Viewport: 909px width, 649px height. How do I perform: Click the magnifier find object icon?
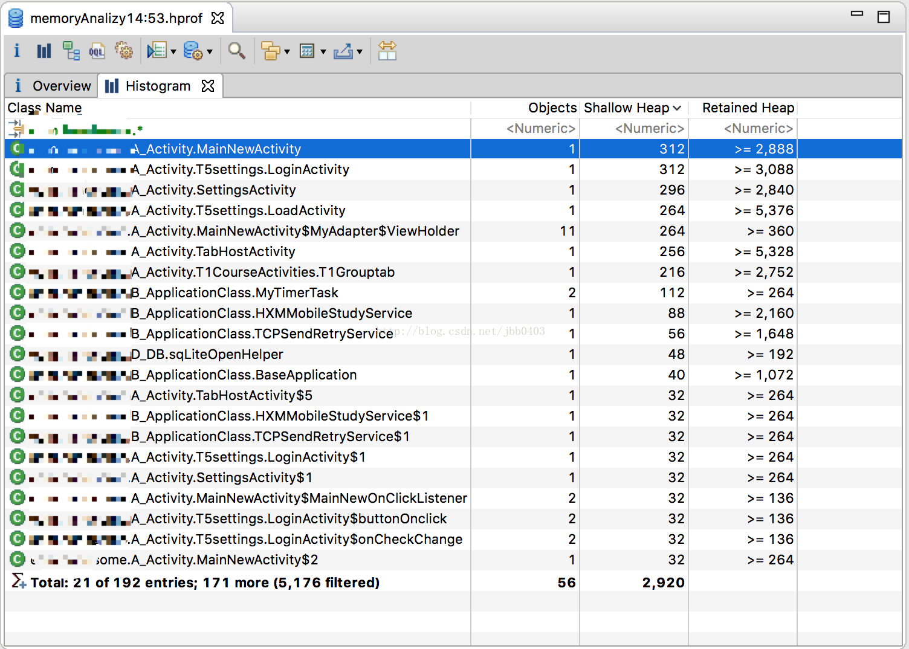(237, 51)
